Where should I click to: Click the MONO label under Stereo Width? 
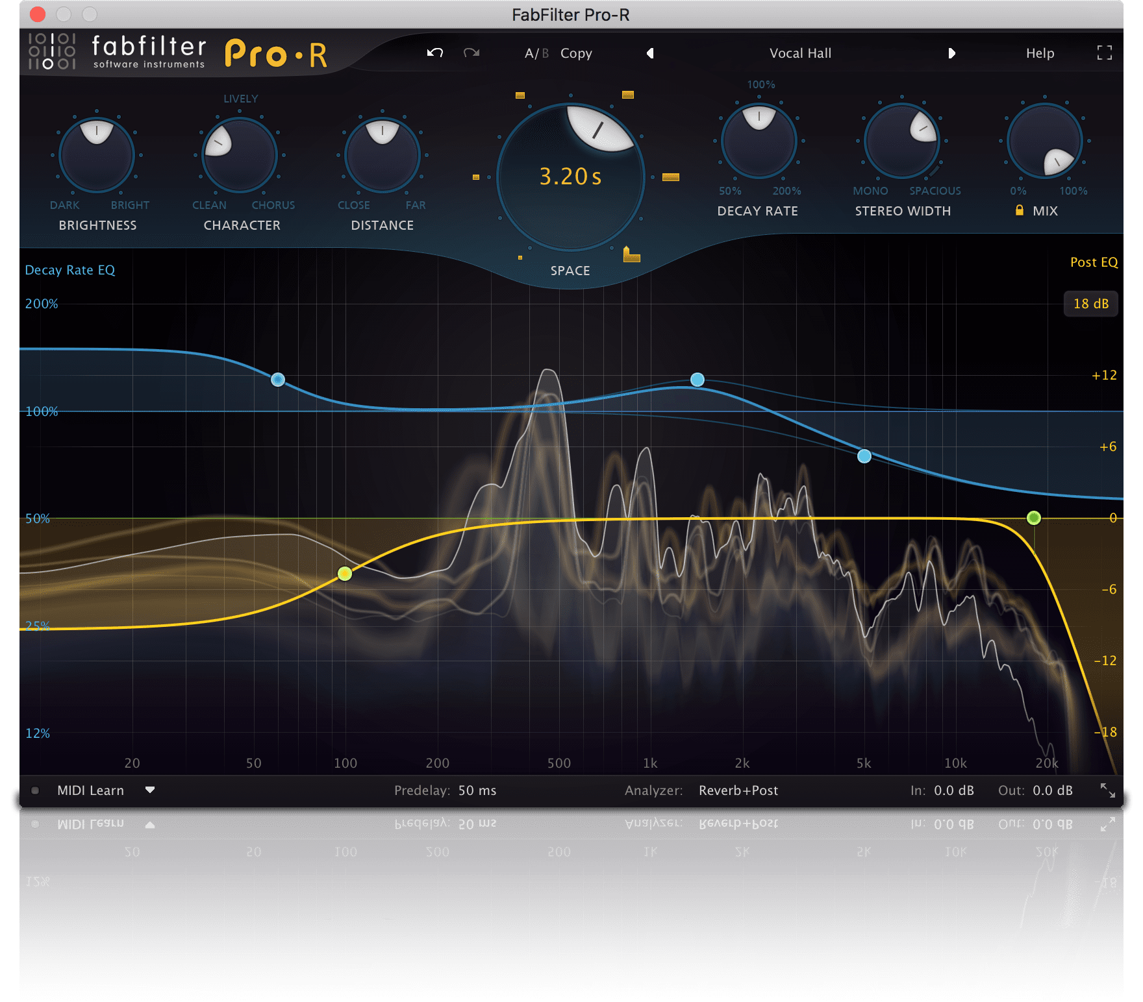coord(870,191)
